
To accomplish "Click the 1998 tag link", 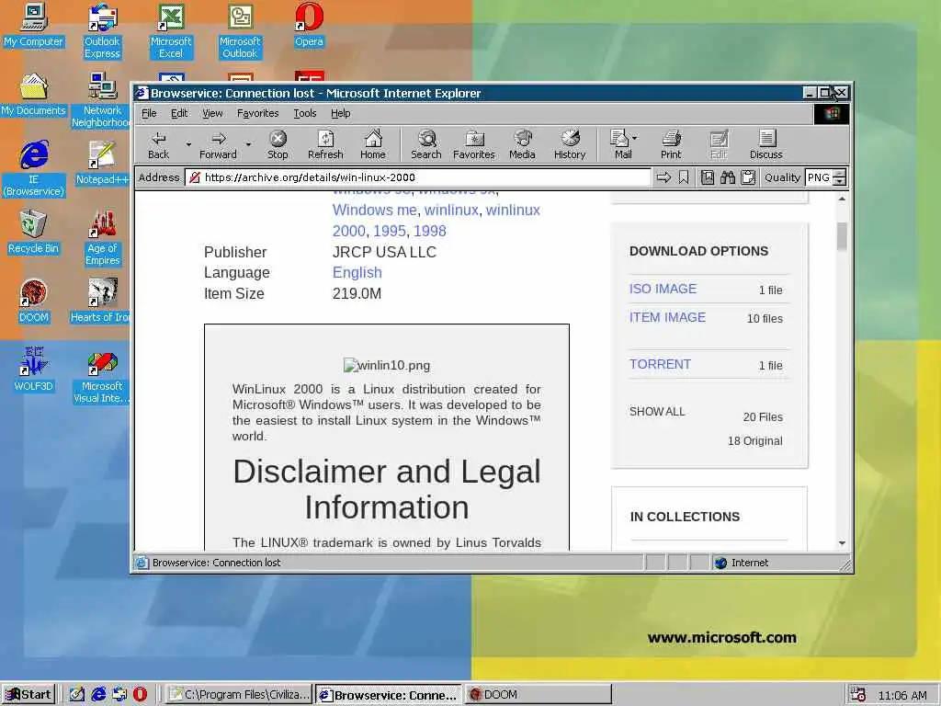I will (430, 231).
